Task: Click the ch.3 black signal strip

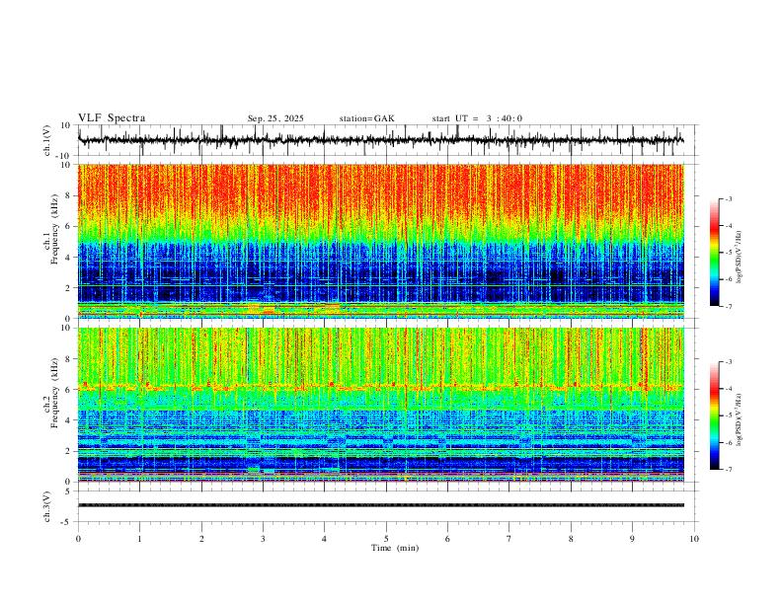Action: pos(380,505)
